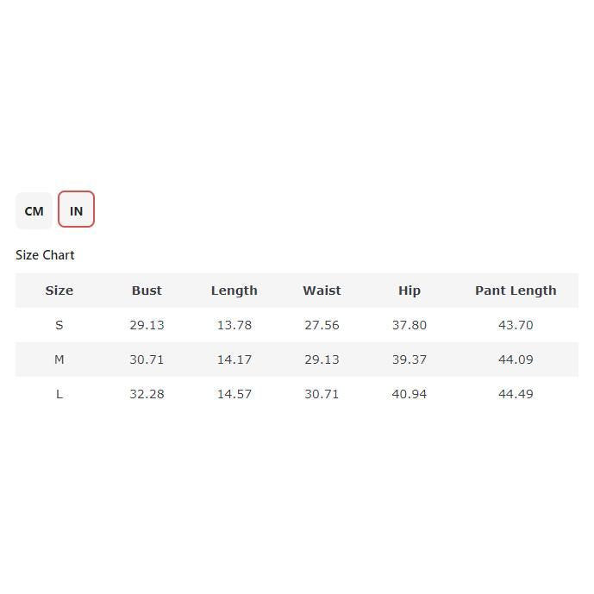Switch measurement units to CM
The image size is (594, 594).
(x=34, y=210)
